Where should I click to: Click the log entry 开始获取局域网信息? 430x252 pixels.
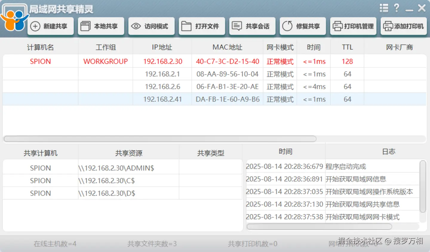point(356,179)
